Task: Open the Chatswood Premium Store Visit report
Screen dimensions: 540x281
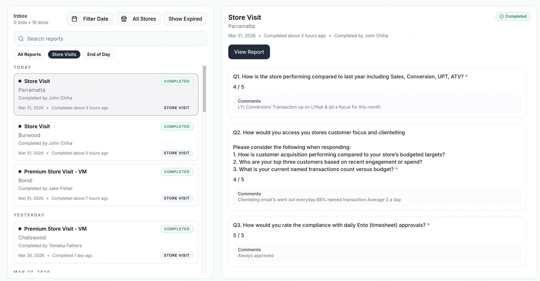Action: [x=106, y=242]
